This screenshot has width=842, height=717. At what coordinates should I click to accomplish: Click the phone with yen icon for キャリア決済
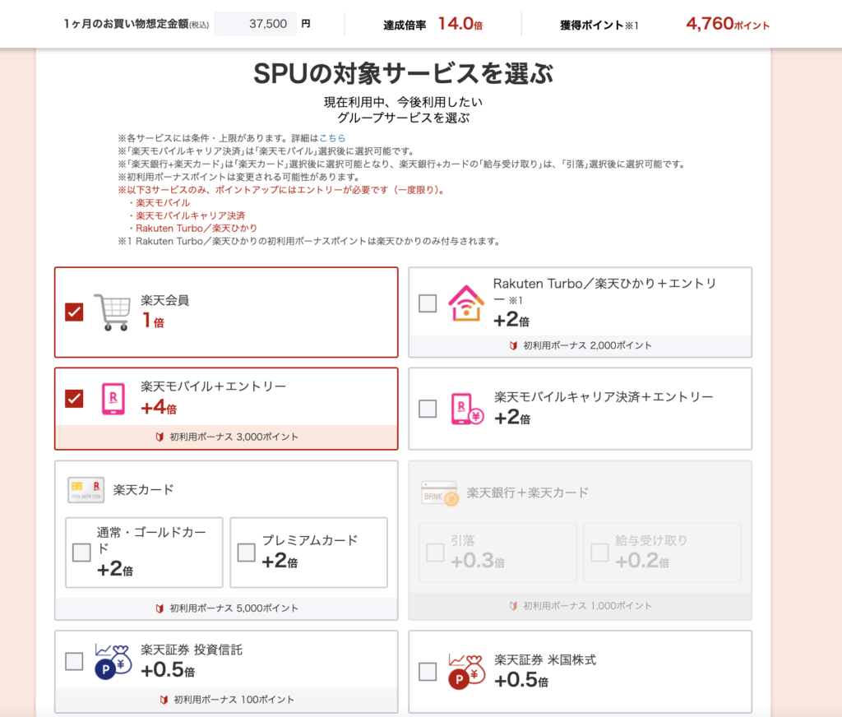pos(467,409)
